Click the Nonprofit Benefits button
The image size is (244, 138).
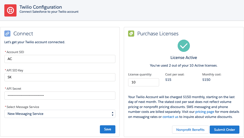point(190,130)
